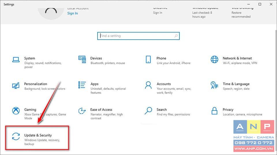Click 'Bluetooth, printers, mouse' text

(x=108, y=63)
